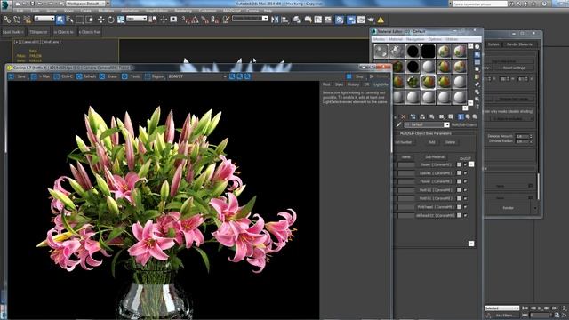Image resolution: width=569 pixels, height=320 pixels.
Task: Click Stop in Corona frame buffer
Action: point(356,76)
